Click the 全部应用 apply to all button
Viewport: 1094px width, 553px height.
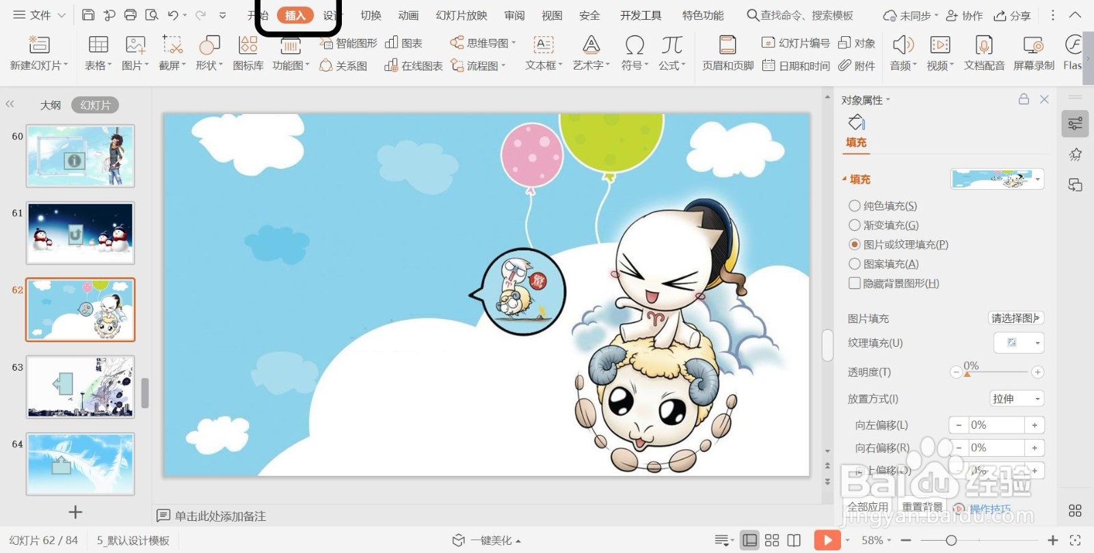pos(868,507)
